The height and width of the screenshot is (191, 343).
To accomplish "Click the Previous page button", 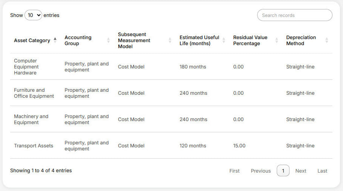I will tap(261, 171).
